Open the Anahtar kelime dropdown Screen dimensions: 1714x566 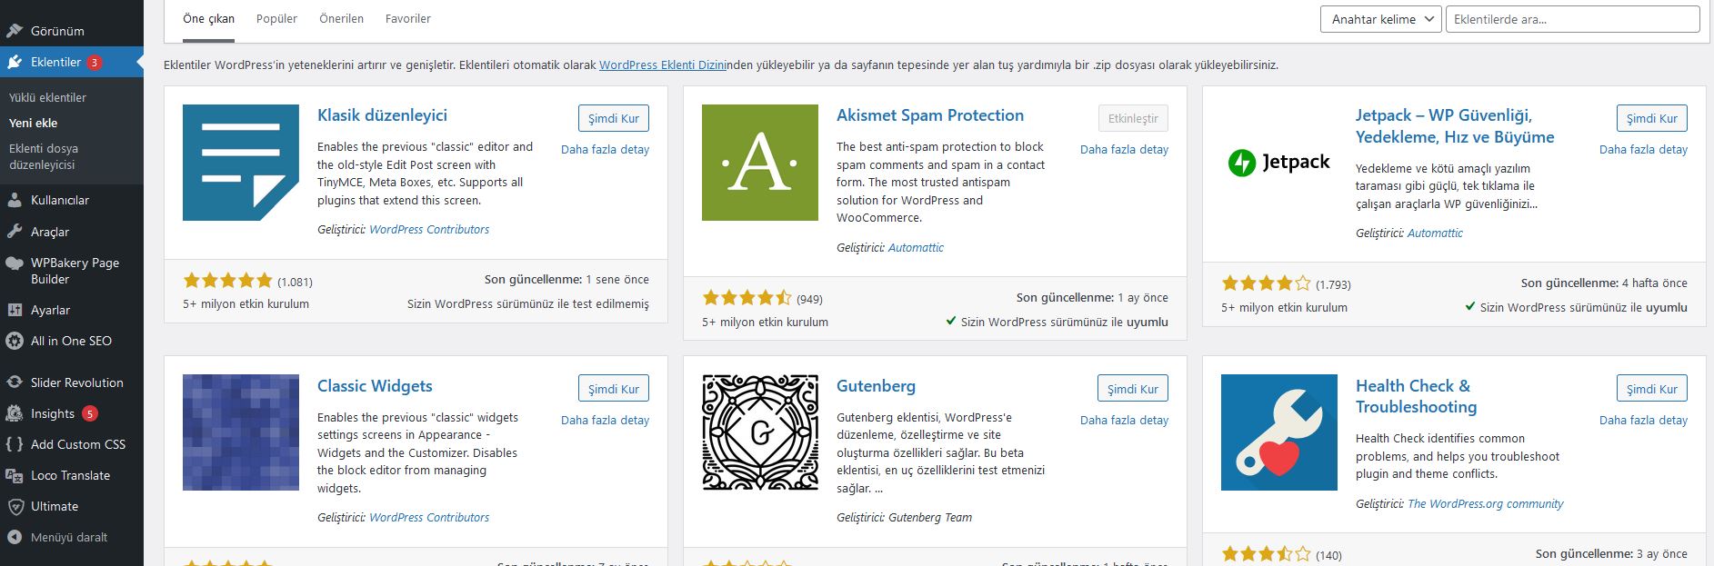coord(1380,18)
